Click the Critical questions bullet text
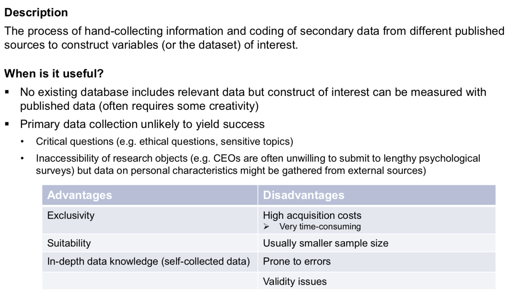Viewport: 509px width, 298px height. coord(164,141)
